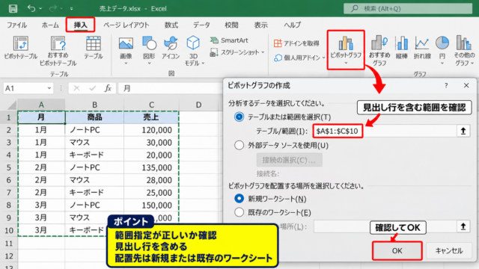Choose 新規ワークシート radio option
Image resolution: width=479 pixels, height=269 pixels.
pyautogui.click(x=239, y=199)
